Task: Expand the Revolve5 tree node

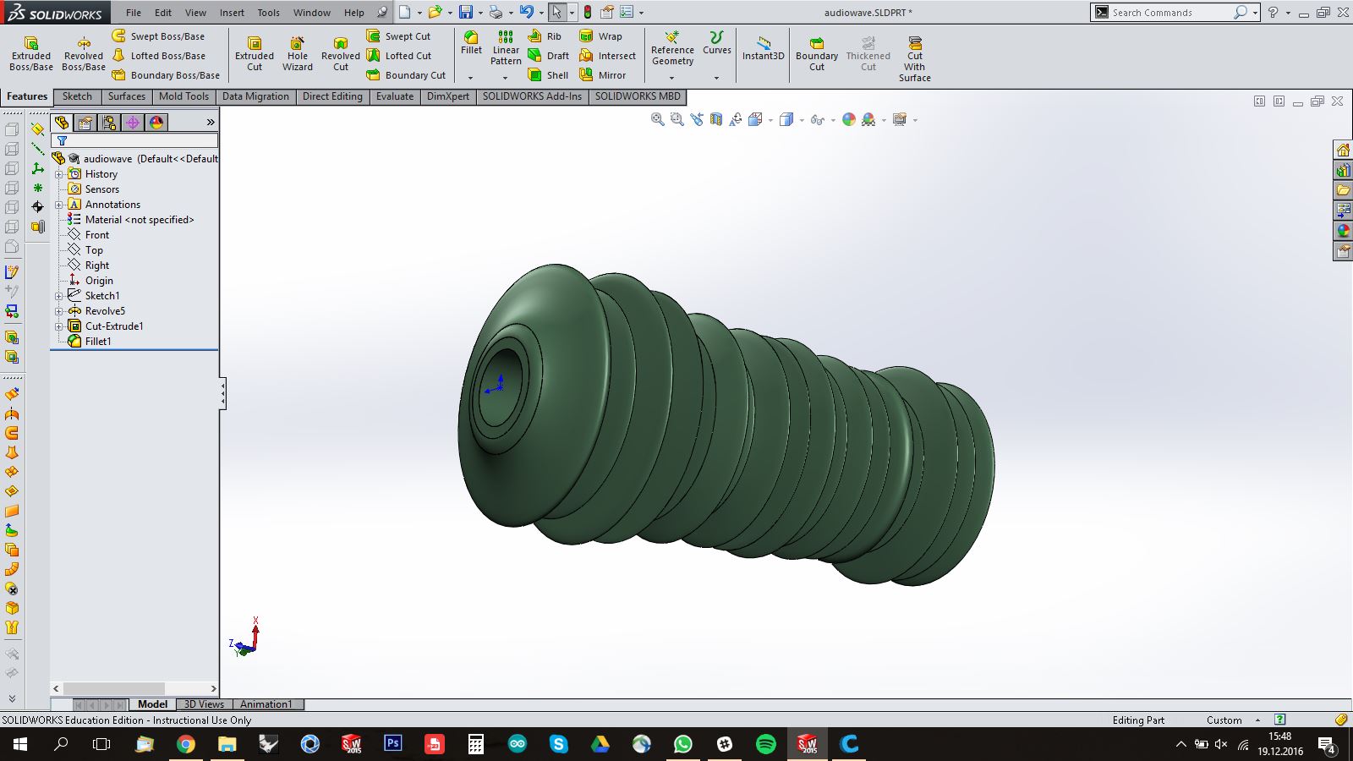Action: click(x=59, y=311)
